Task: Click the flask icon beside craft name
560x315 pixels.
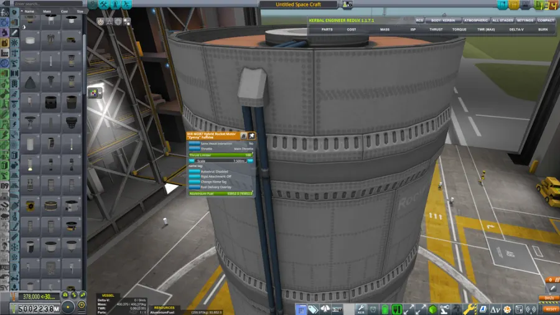Action: [x=347, y=4]
